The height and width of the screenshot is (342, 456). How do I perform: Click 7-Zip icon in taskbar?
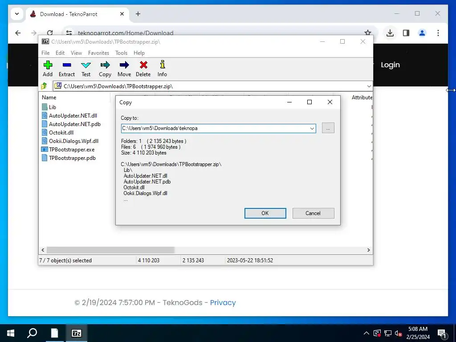pos(76,333)
